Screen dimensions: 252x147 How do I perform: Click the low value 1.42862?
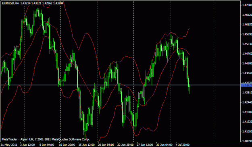point(47,3)
